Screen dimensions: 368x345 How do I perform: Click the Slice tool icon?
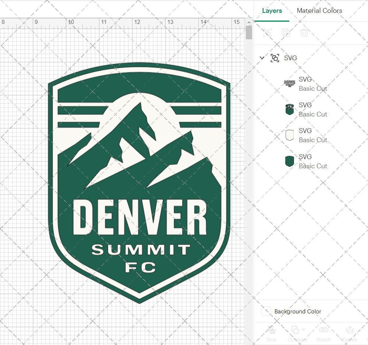(x=271, y=330)
